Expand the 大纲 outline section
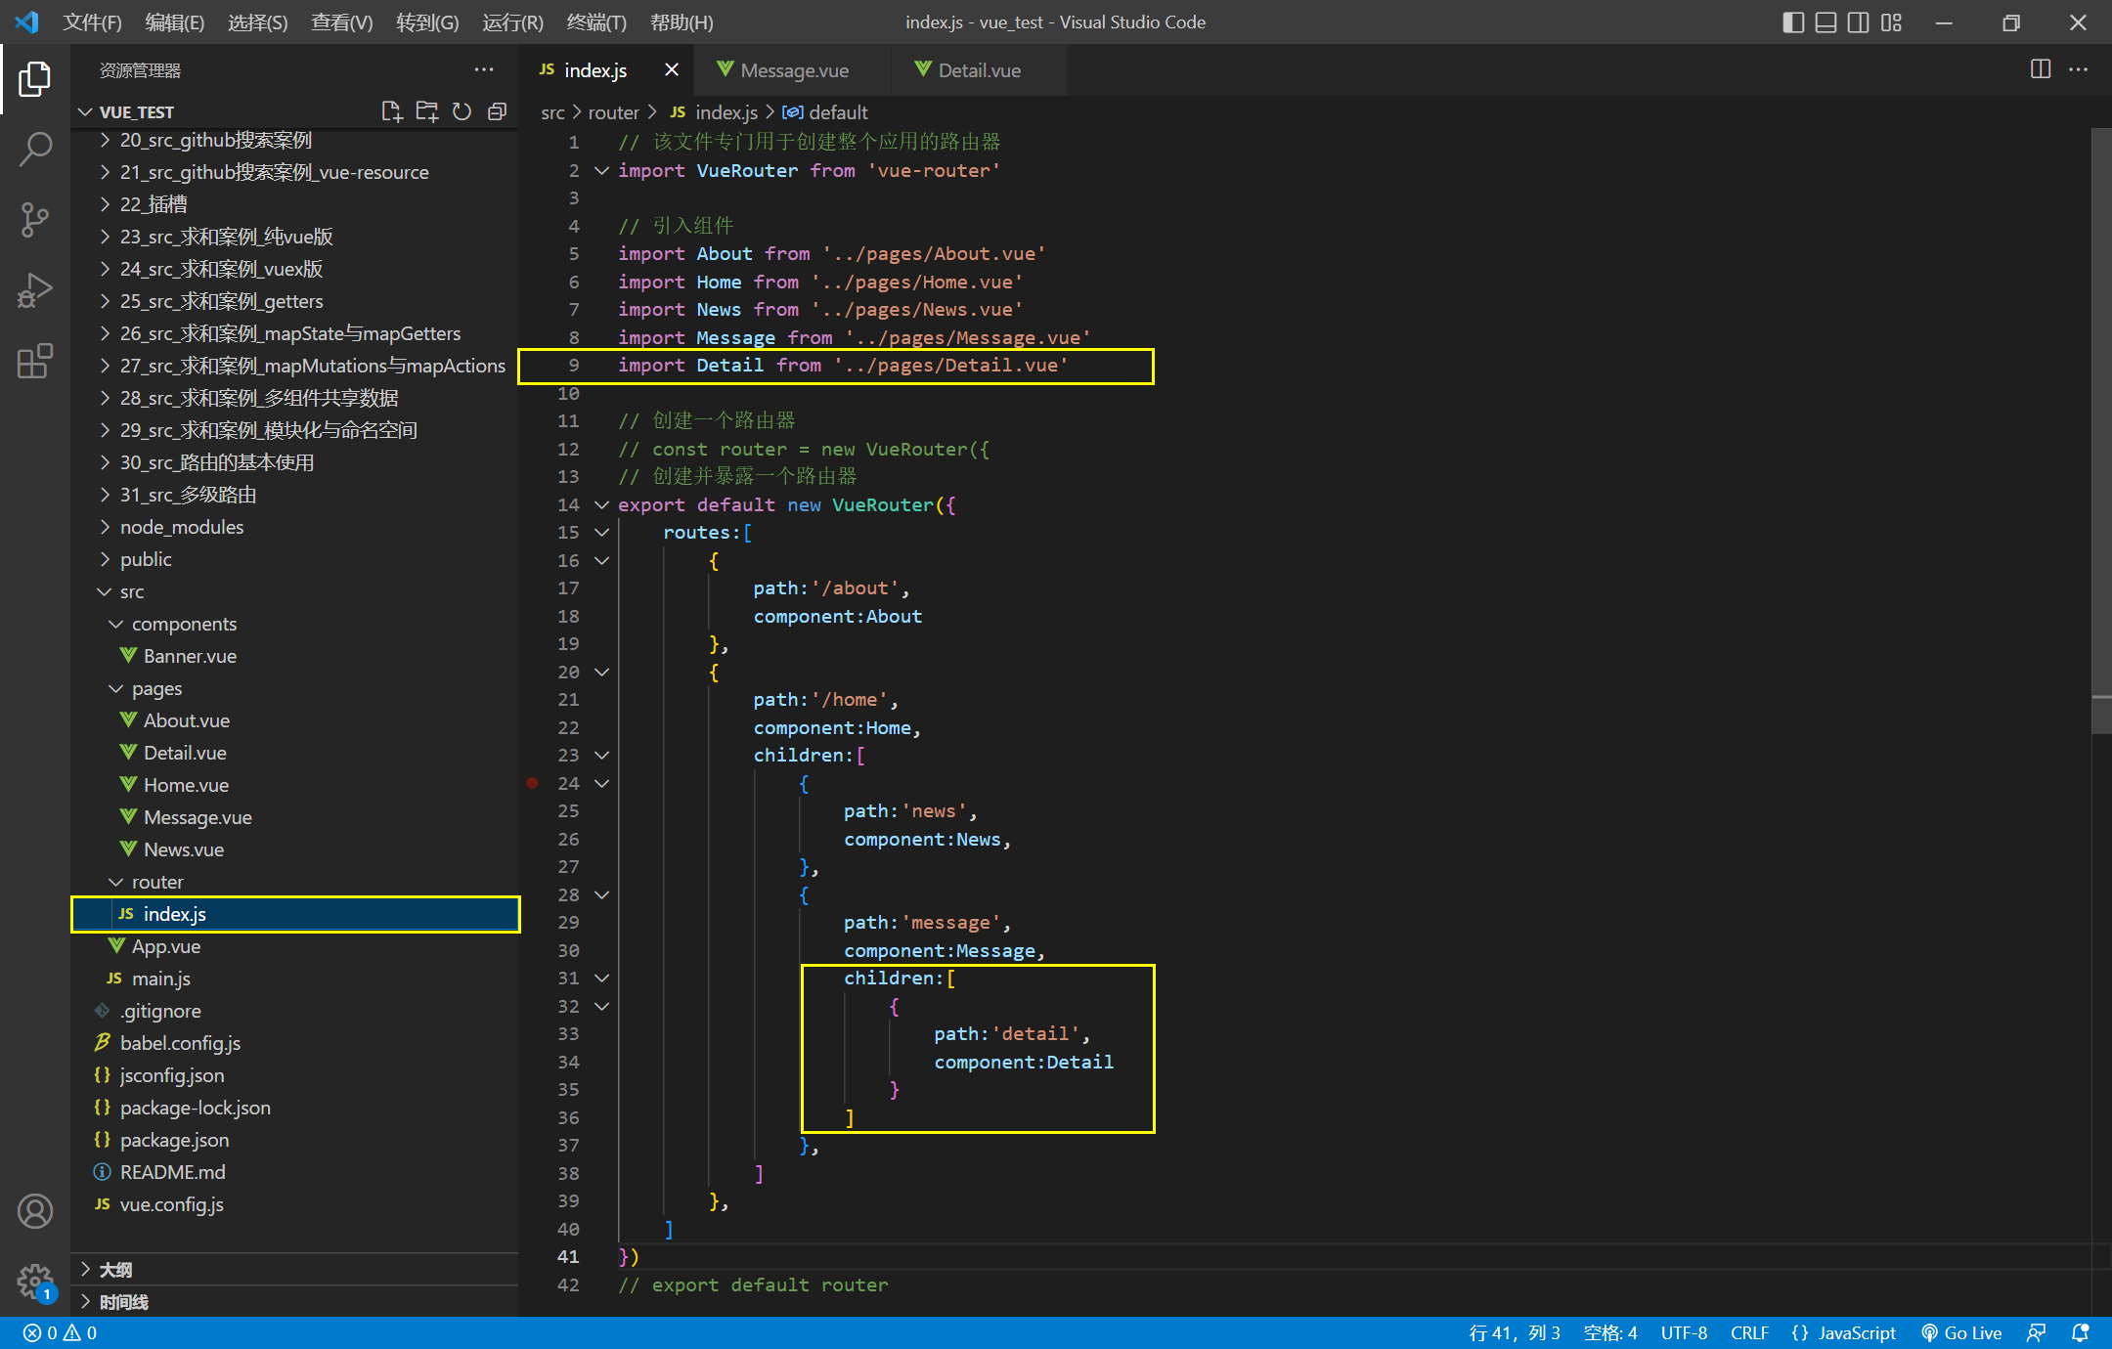Image resolution: width=2112 pixels, height=1349 pixels. 295,1270
